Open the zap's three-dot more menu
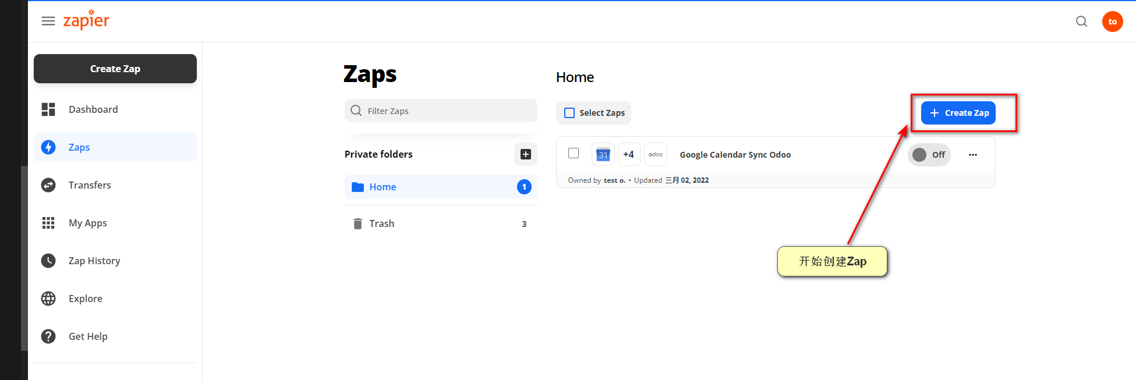Viewport: 1136px width, 380px height. click(973, 155)
